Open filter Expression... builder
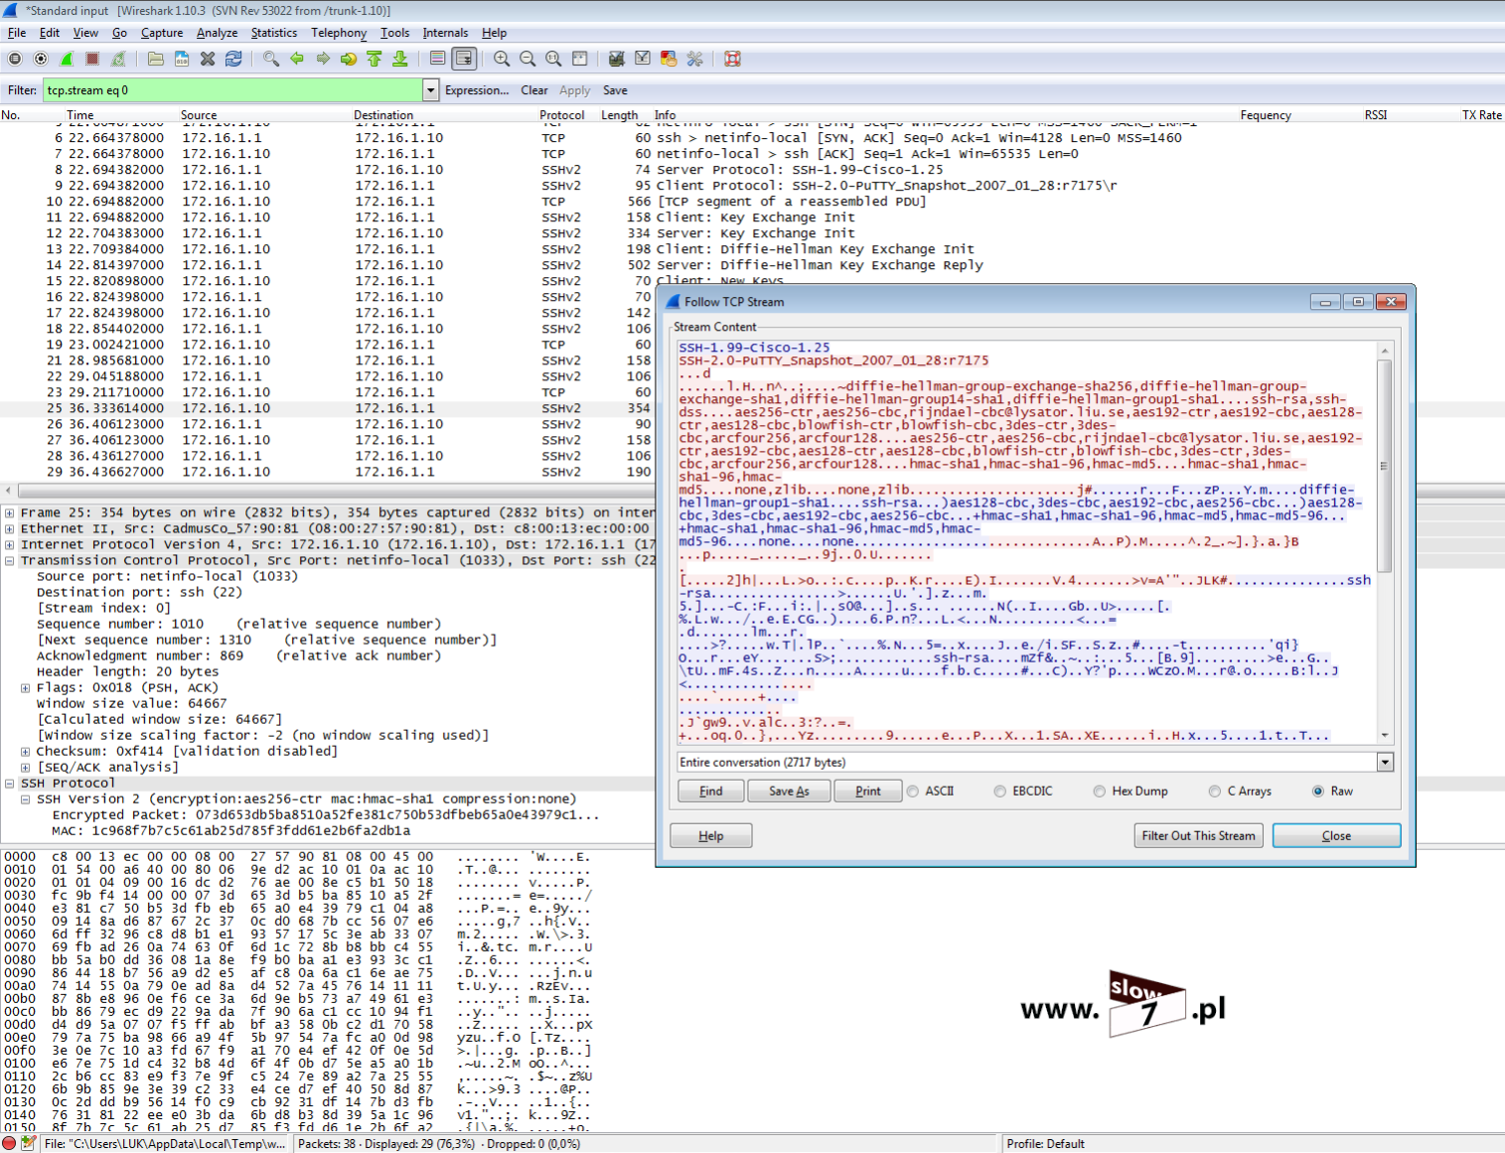 coord(477,90)
